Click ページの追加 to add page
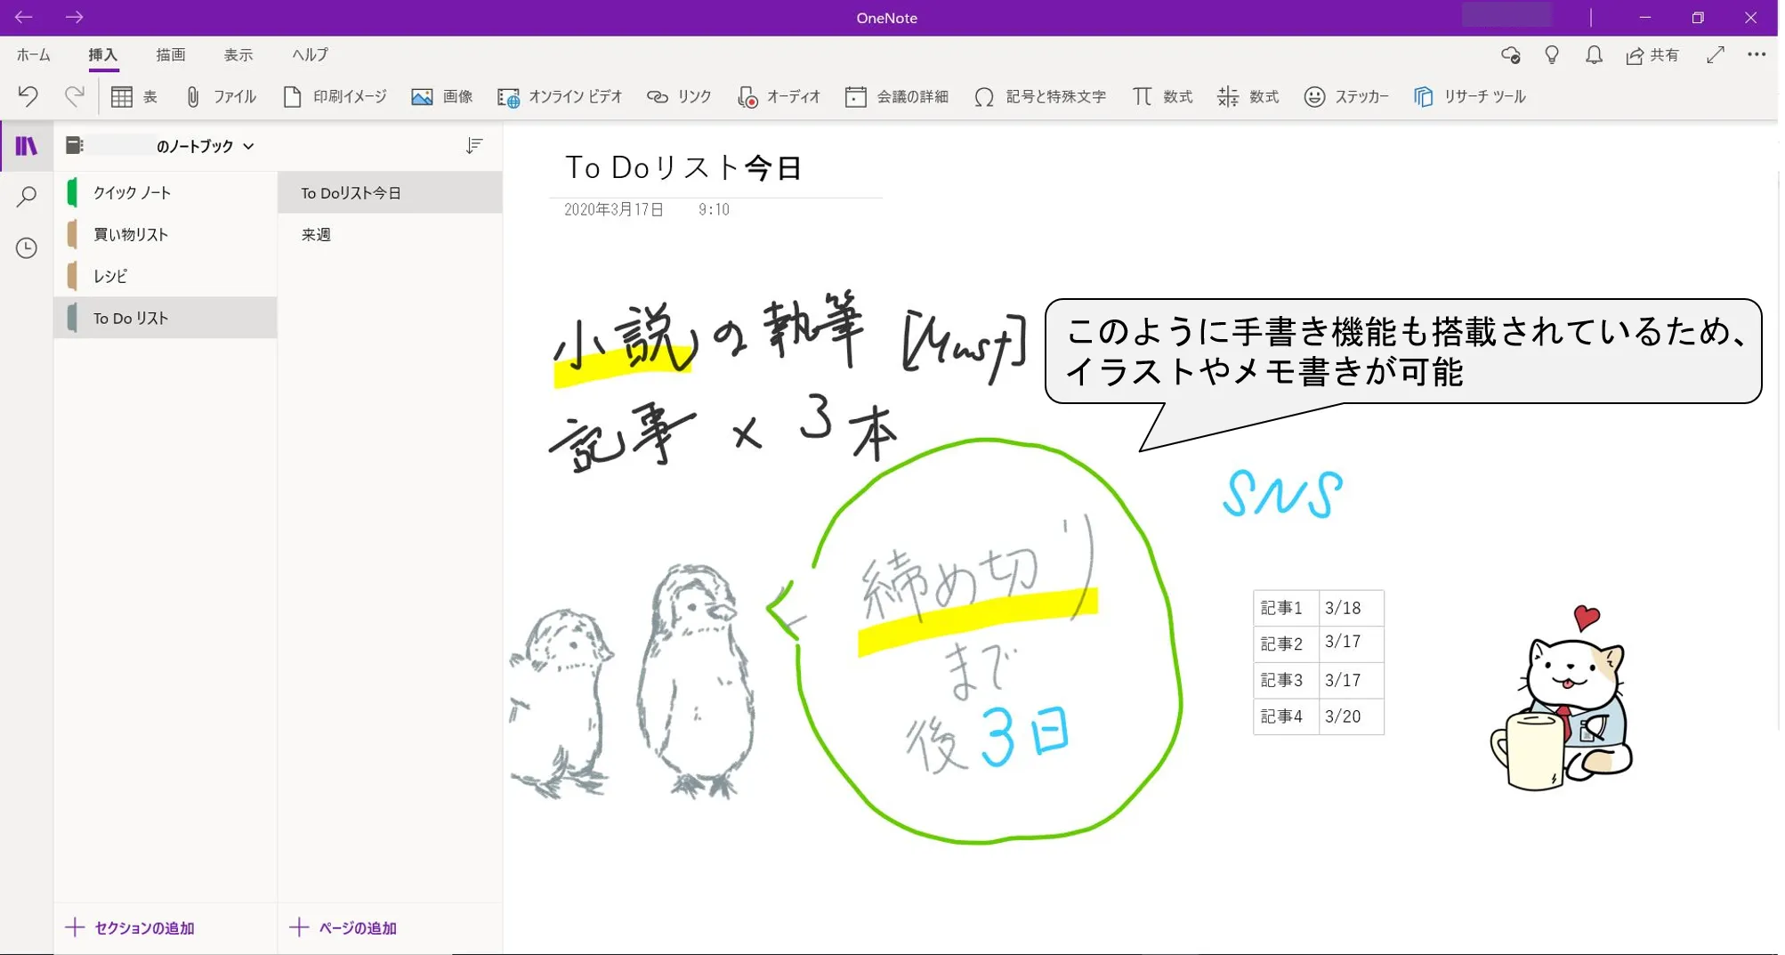 click(343, 927)
